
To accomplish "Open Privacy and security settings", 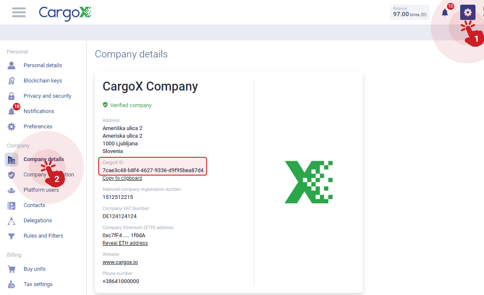I will (x=48, y=96).
